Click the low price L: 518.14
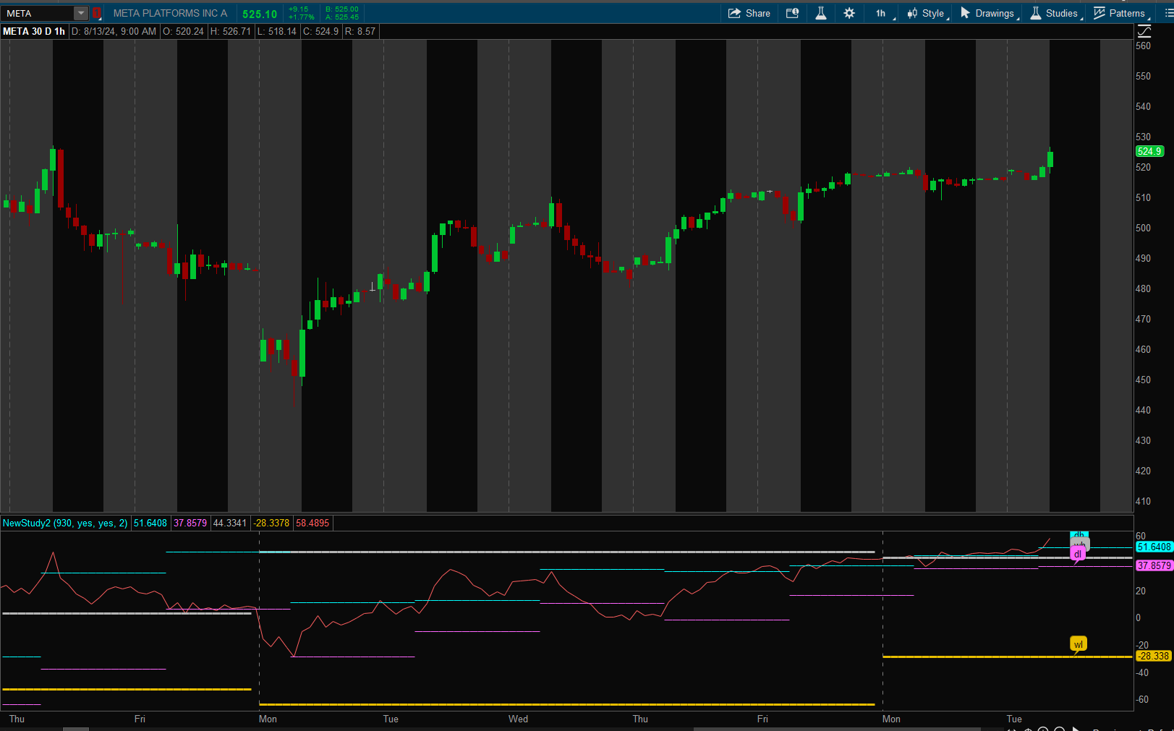 [x=277, y=31]
